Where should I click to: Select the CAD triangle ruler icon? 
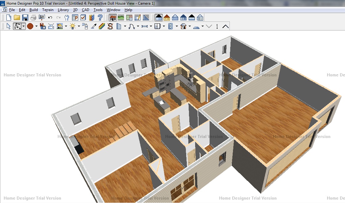pos(146,18)
